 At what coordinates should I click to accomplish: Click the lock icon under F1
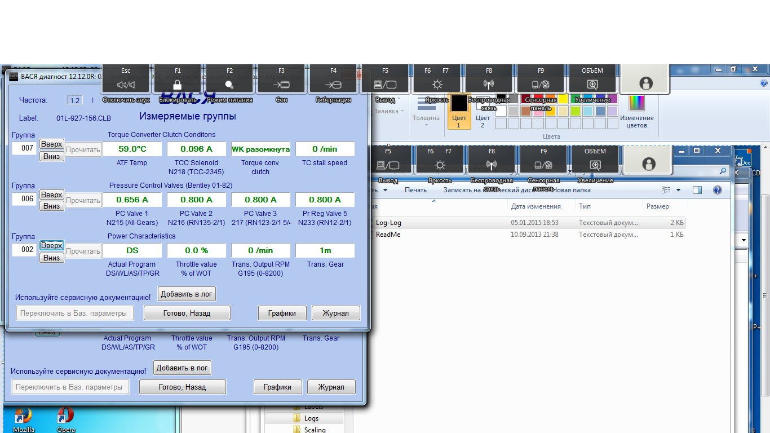178,85
